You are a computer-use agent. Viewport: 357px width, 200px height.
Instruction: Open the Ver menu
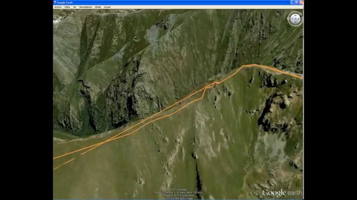pyautogui.click(x=74, y=7)
